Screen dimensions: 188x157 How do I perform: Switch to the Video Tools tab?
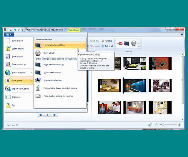(74, 30)
